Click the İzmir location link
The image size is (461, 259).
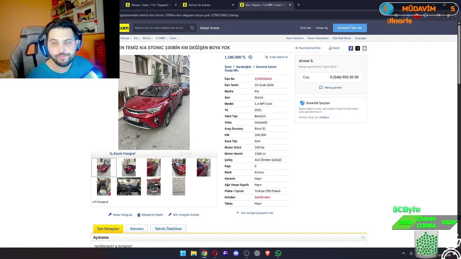[228, 67]
